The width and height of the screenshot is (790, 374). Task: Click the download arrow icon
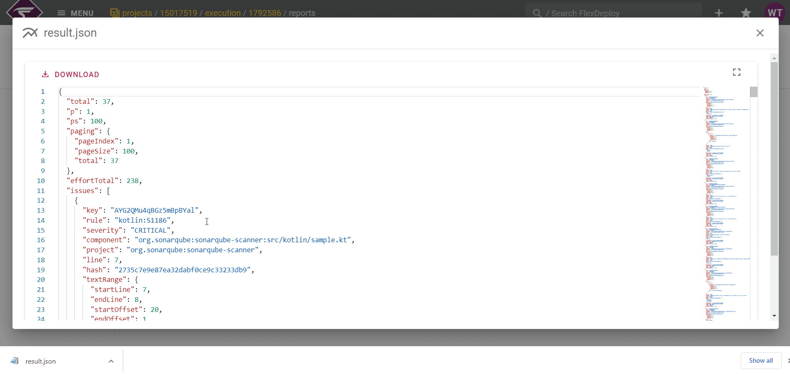pos(45,74)
